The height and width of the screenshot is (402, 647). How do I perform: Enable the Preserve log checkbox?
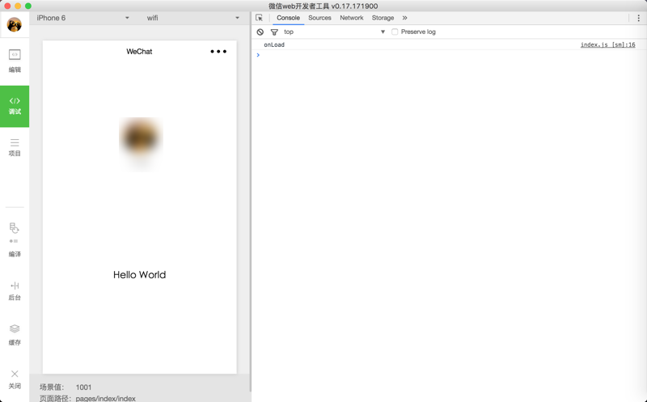[395, 32]
